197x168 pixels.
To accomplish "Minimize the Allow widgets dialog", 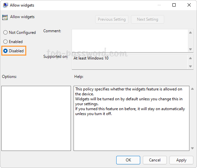I will pyautogui.click(x=159, y=5).
